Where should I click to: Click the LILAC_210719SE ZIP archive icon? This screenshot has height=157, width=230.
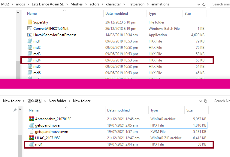pos(32,138)
